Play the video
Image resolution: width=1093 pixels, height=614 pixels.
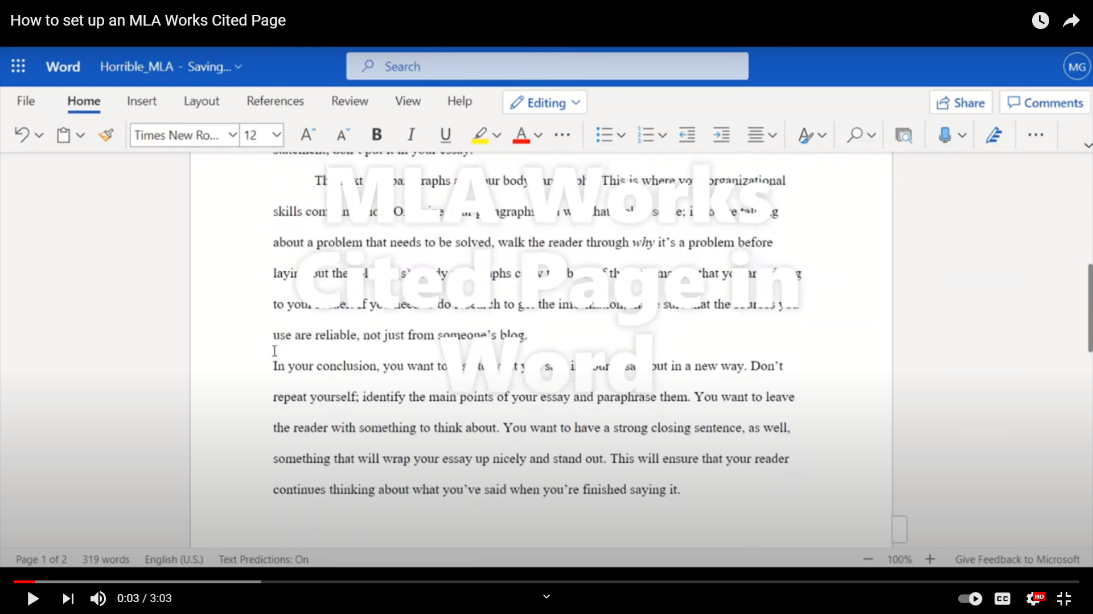pos(32,599)
